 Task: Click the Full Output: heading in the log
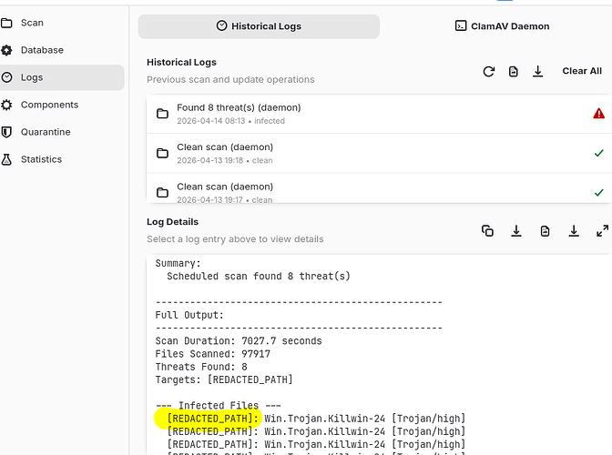189,315
